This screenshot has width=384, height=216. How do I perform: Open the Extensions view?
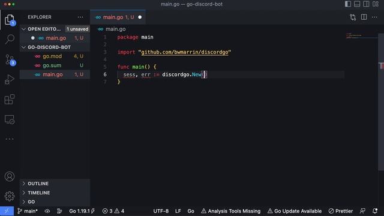(10, 100)
